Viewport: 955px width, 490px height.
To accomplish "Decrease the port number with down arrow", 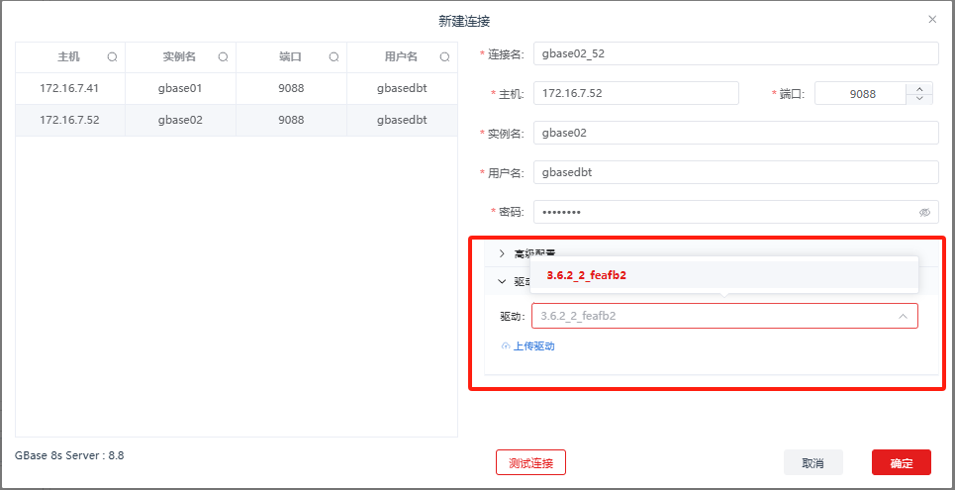I will pyautogui.click(x=919, y=98).
